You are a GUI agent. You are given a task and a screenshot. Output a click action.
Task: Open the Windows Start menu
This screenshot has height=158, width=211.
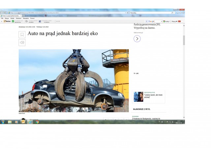coord(3,122)
